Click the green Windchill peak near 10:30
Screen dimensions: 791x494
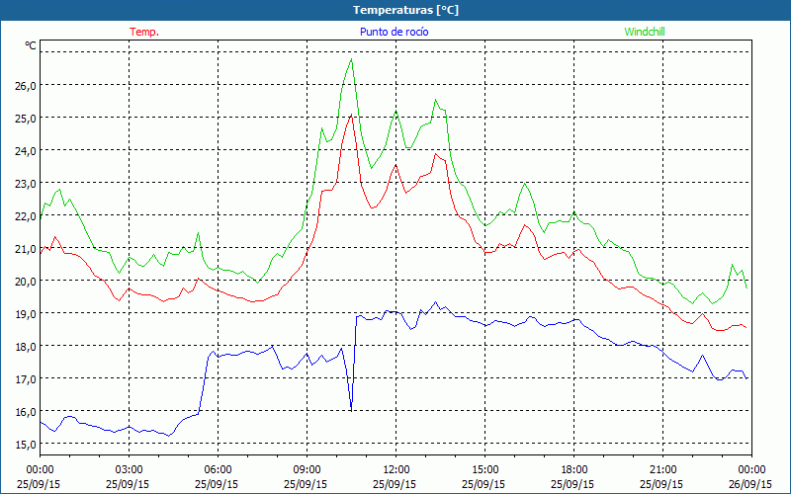pos(351,59)
